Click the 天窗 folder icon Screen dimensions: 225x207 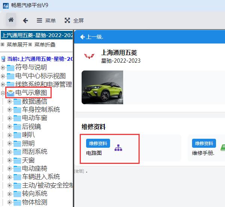(17, 160)
